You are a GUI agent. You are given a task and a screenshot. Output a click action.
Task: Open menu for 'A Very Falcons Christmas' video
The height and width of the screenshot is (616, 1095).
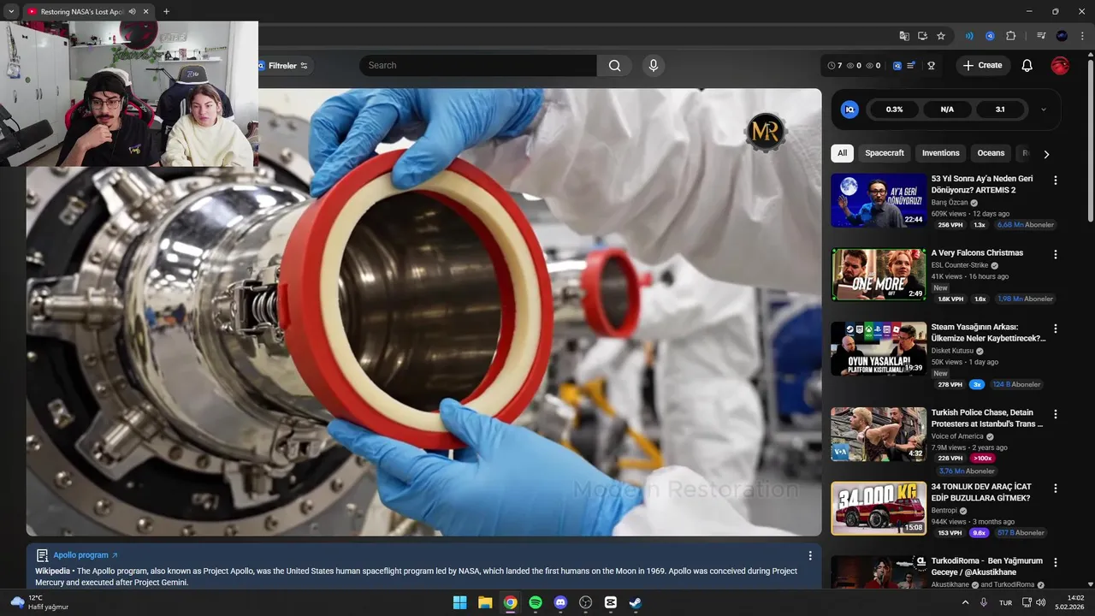coord(1055,254)
